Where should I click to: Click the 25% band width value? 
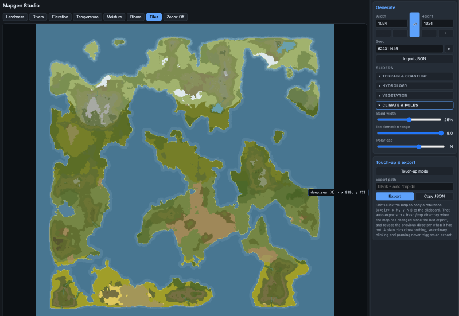pos(449,120)
